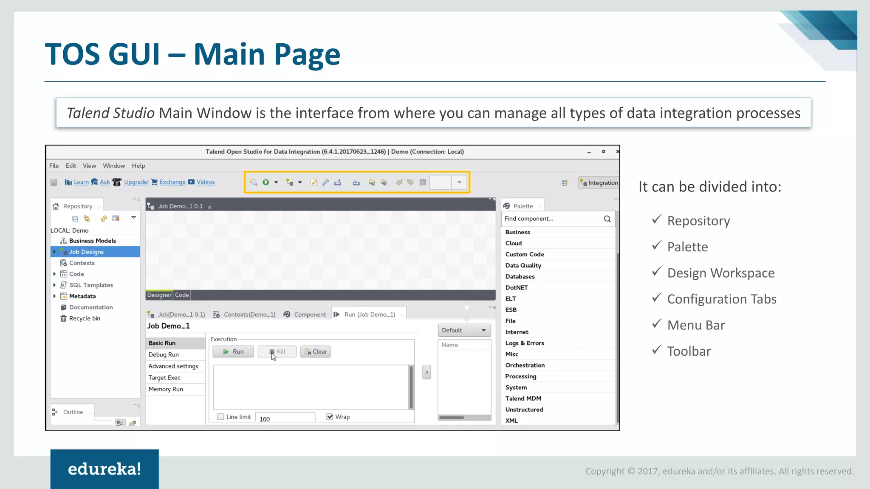
Task: Click the execution console vertical scrollbar
Action: click(x=411, y=387)
